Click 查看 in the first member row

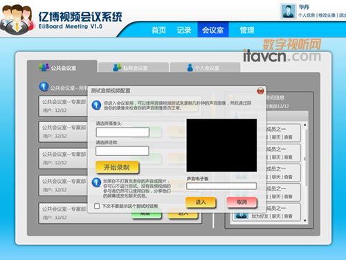288,137
